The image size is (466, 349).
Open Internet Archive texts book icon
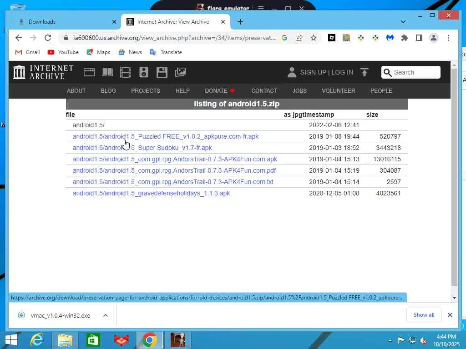[107, 72]
